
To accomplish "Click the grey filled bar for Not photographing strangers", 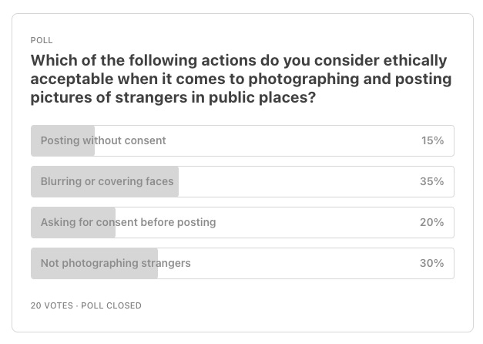I will click(x=95, y=263).
